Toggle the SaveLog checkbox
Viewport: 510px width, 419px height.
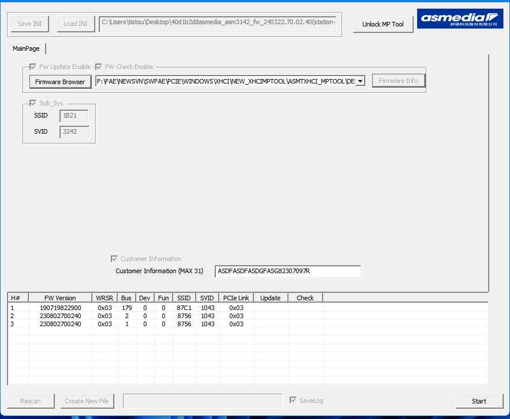pos(294,401)
